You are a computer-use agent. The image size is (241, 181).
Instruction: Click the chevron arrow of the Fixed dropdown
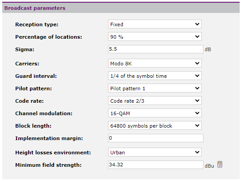(197, 24)
